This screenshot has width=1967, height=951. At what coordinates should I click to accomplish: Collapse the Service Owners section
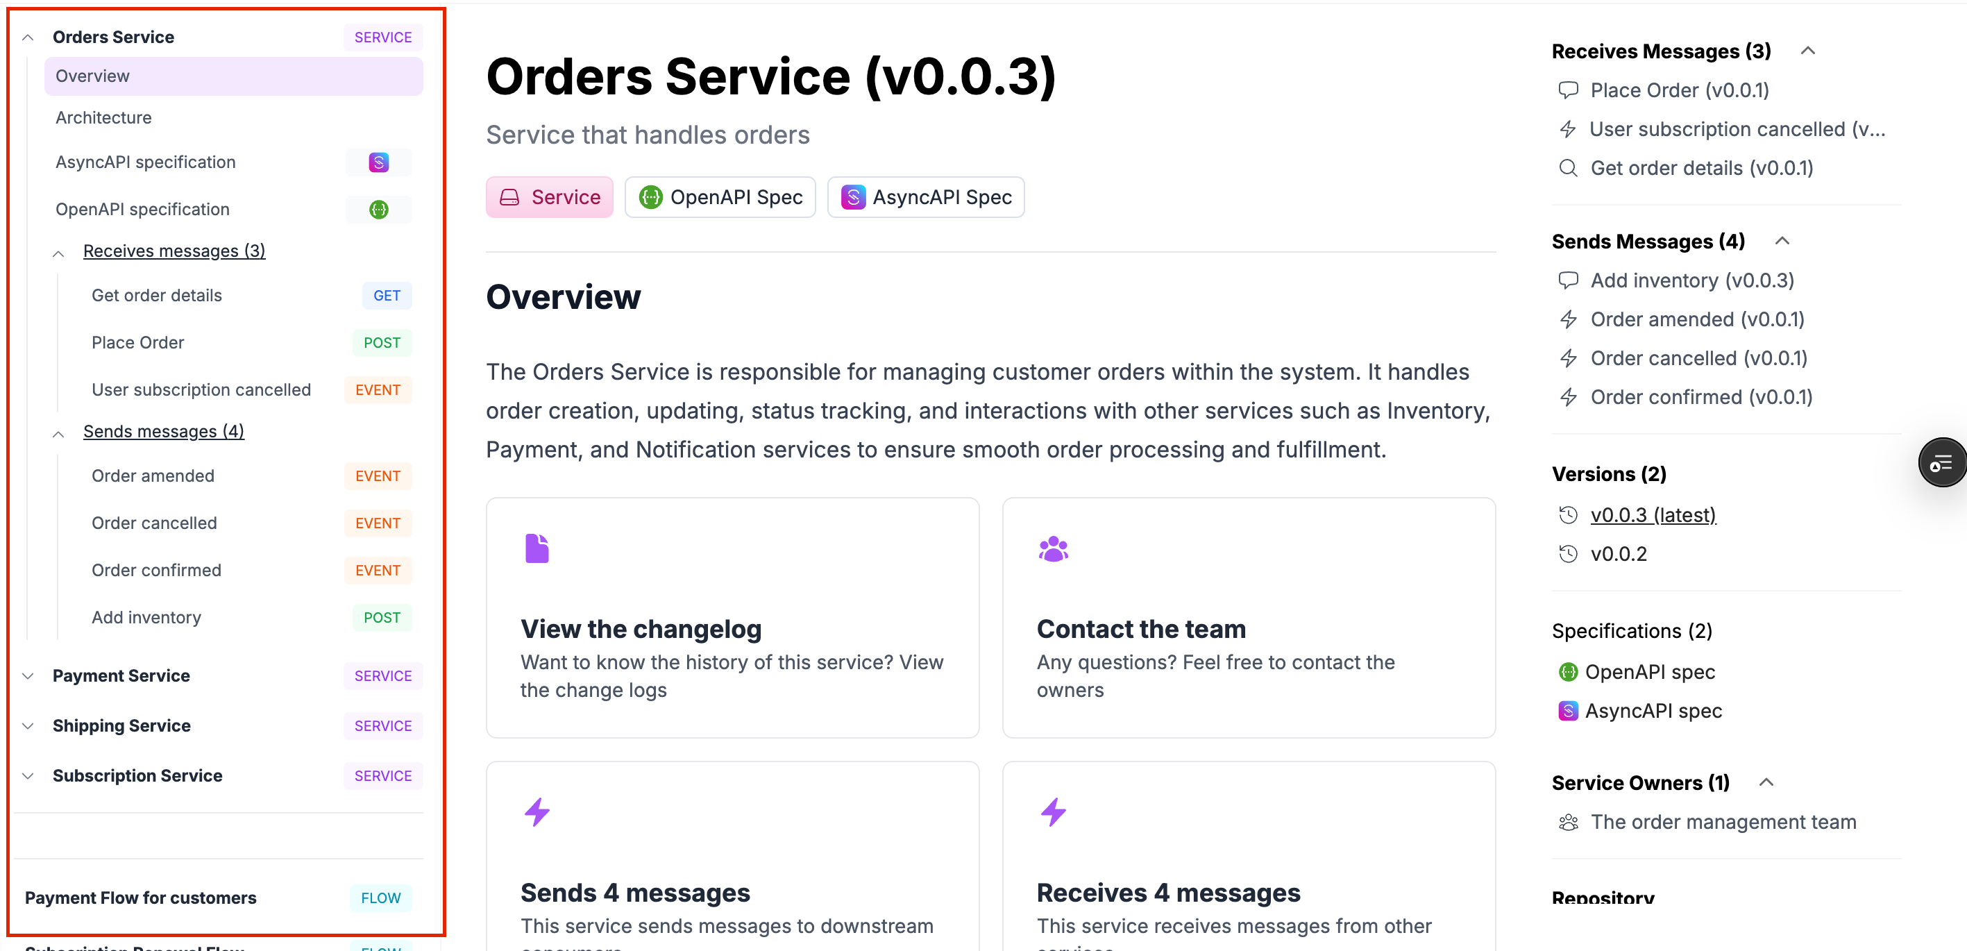tap(1768, 782)
